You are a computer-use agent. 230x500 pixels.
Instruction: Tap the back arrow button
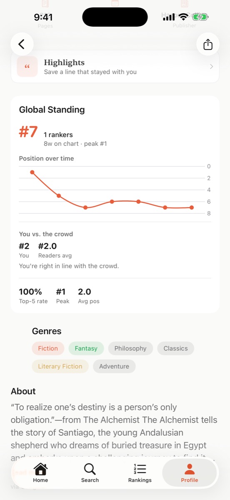[x=22, y=44]
